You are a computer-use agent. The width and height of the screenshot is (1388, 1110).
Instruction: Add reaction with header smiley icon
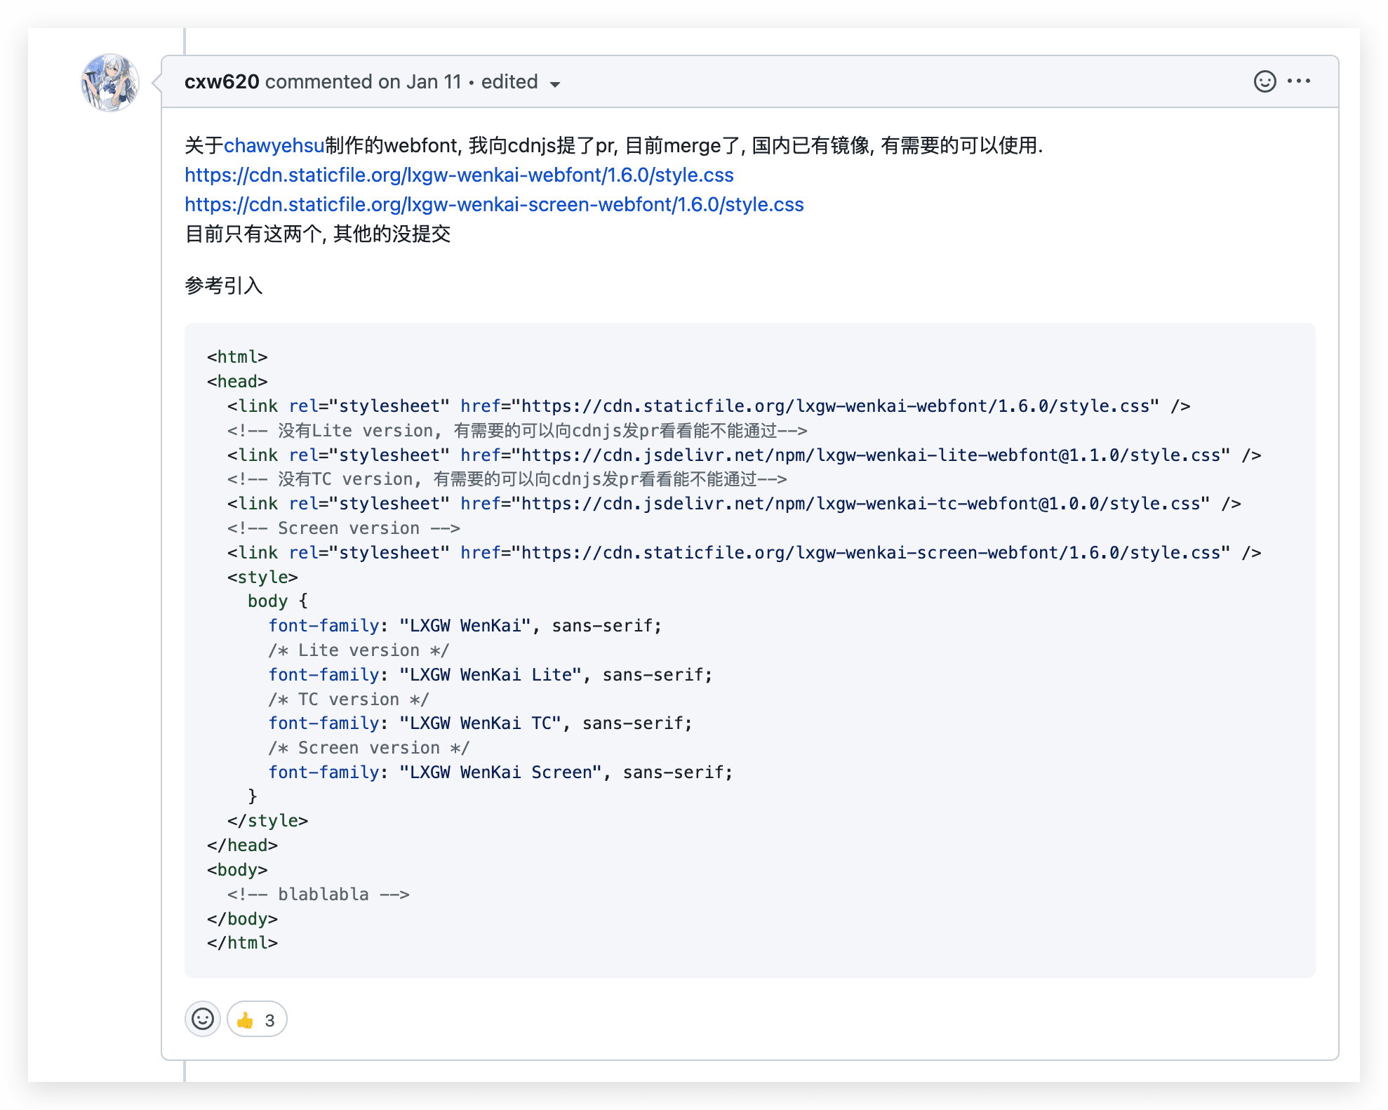[1264, 81]
